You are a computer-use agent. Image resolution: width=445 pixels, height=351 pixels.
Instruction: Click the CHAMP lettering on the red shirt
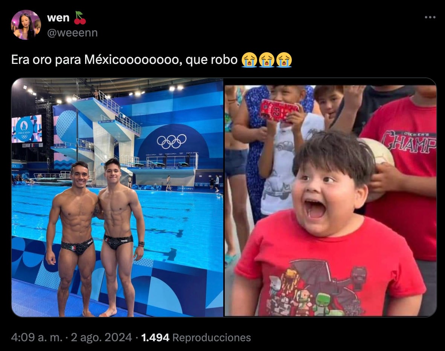tap(409, 142)
